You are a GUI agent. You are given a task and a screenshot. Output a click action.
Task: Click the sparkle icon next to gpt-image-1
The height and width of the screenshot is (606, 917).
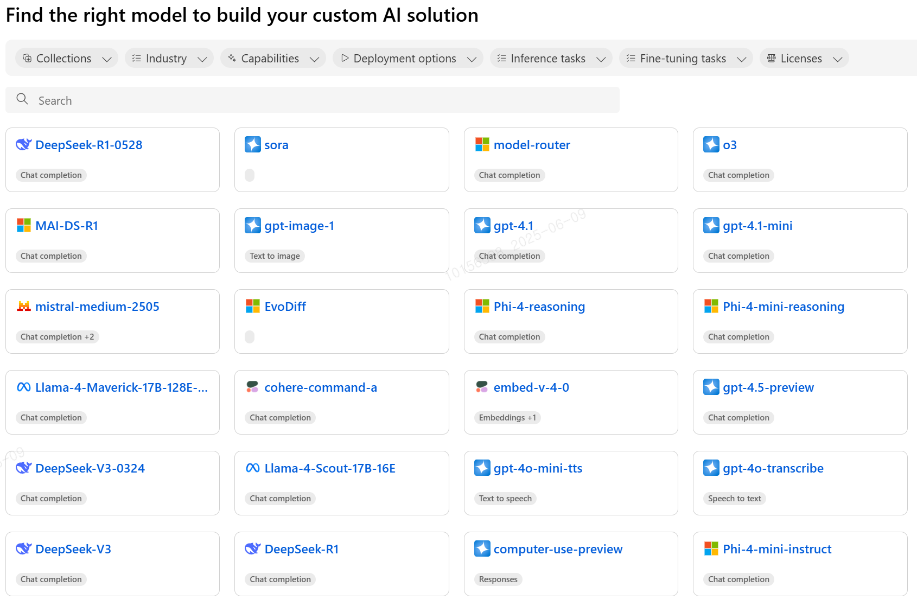click(253, 225)
